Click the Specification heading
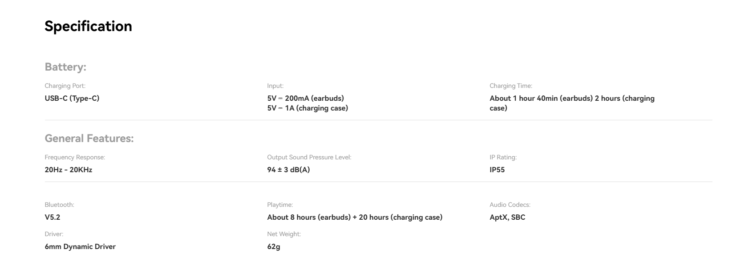Viewport: 740px width, 269px height. coord(88,26)
